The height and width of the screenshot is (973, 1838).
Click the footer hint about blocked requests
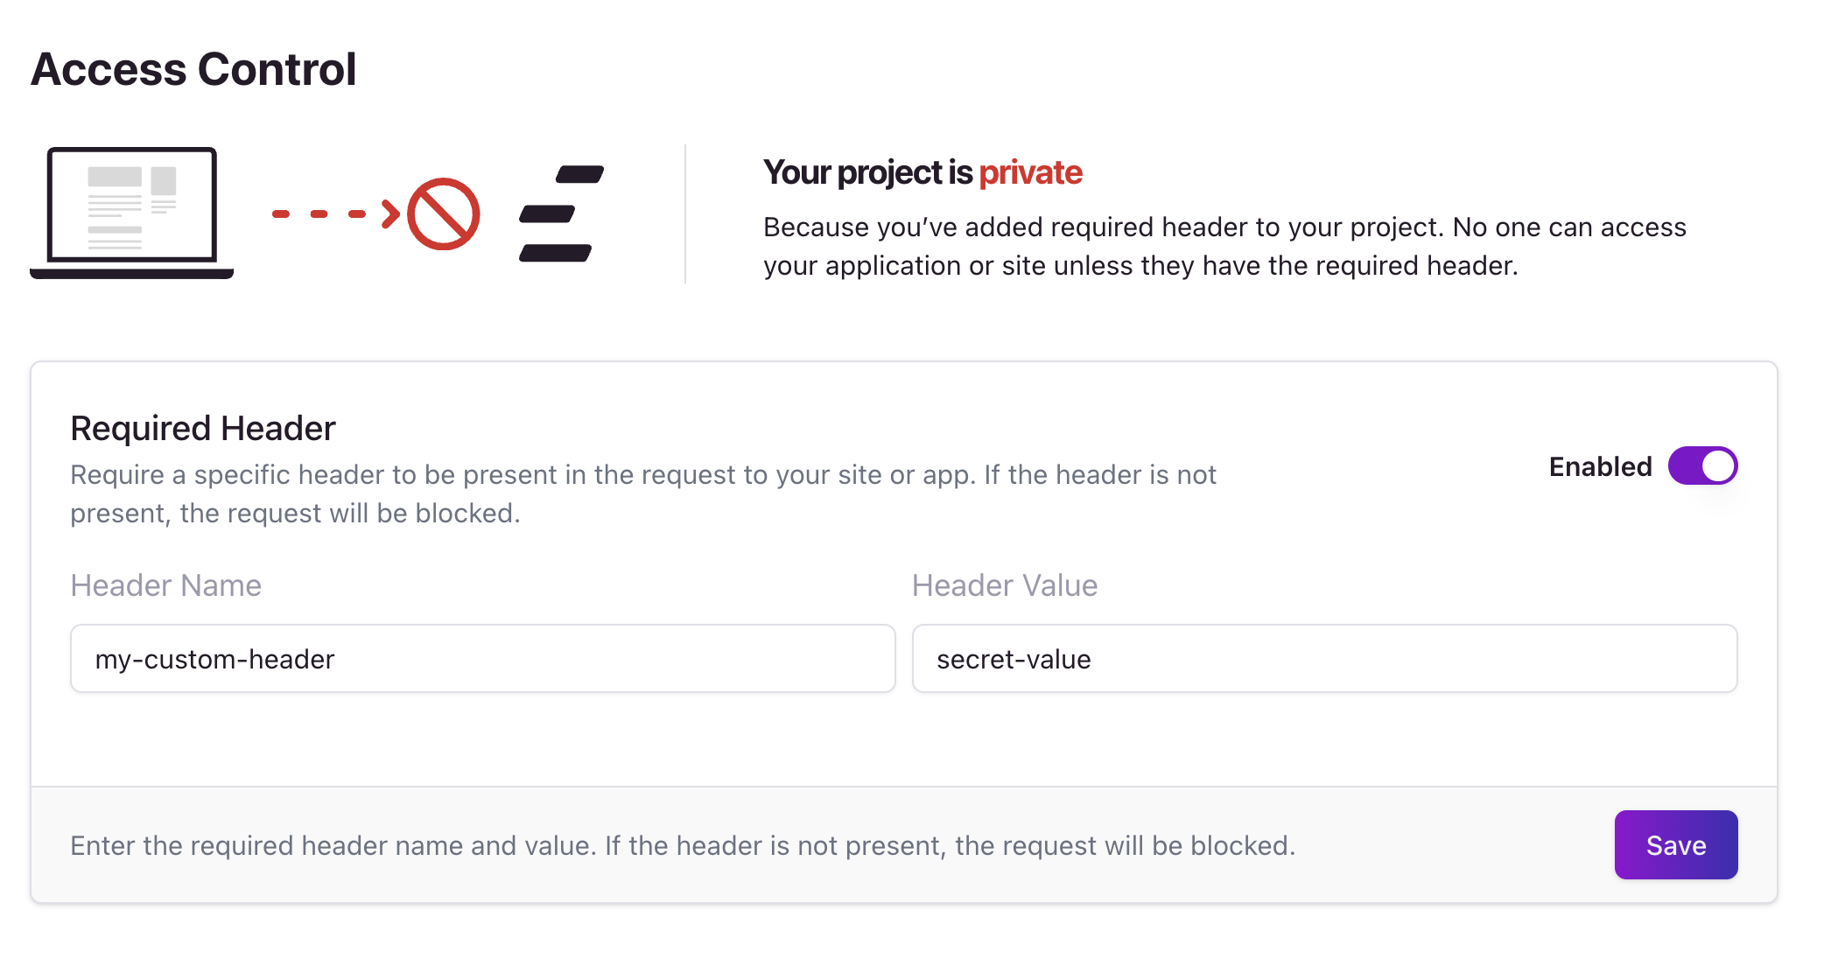click(x=683, y=845)
